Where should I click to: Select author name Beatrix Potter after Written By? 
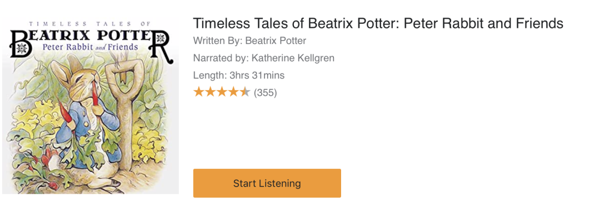[276, 41]
